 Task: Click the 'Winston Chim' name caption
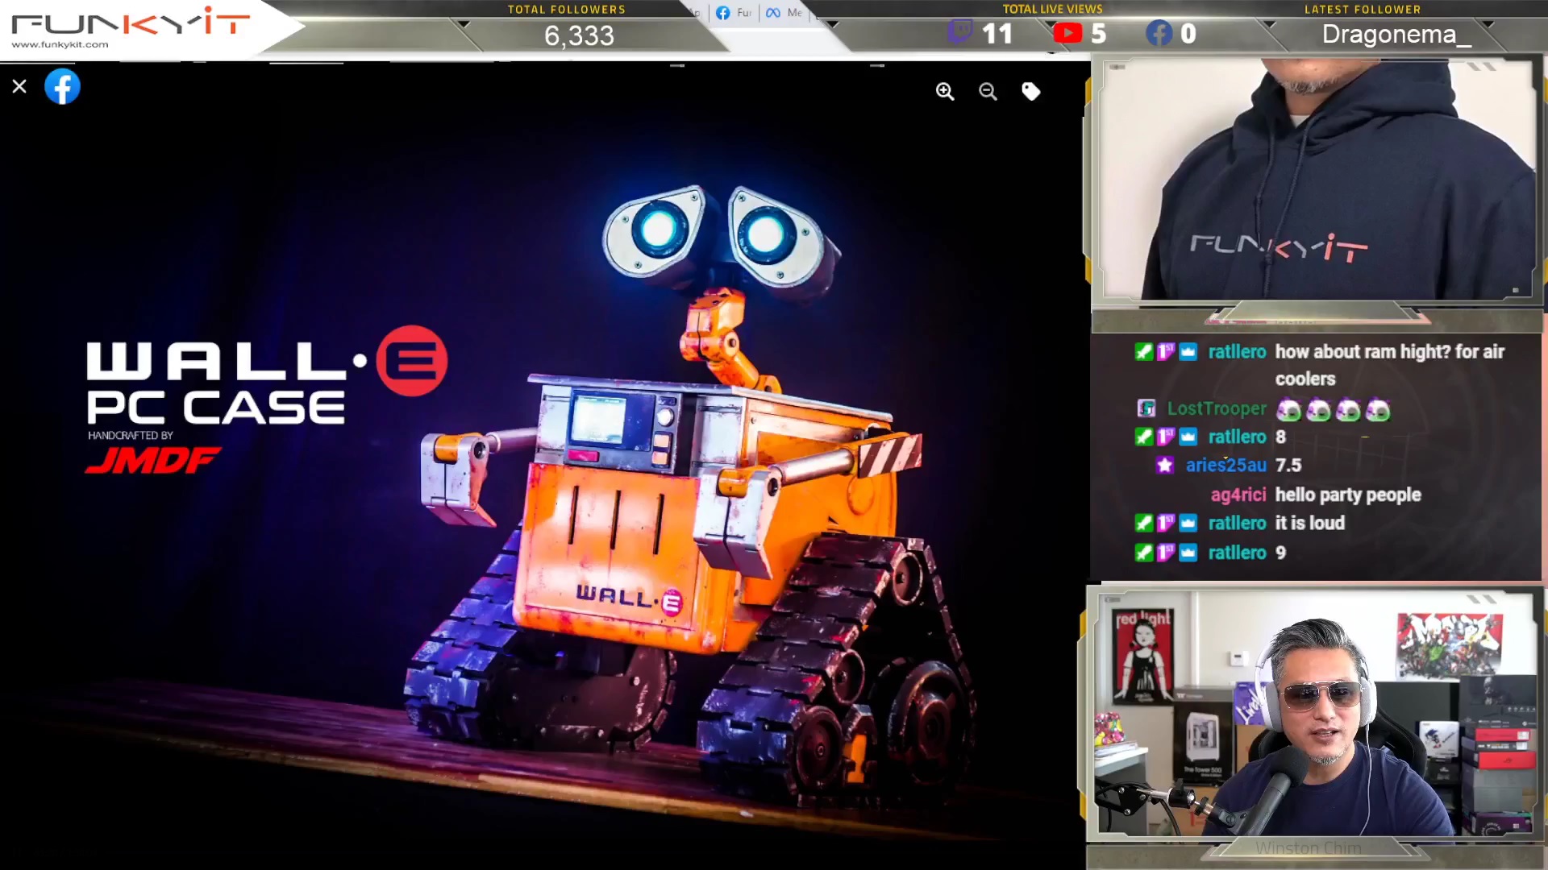(x=1309, y=847)
